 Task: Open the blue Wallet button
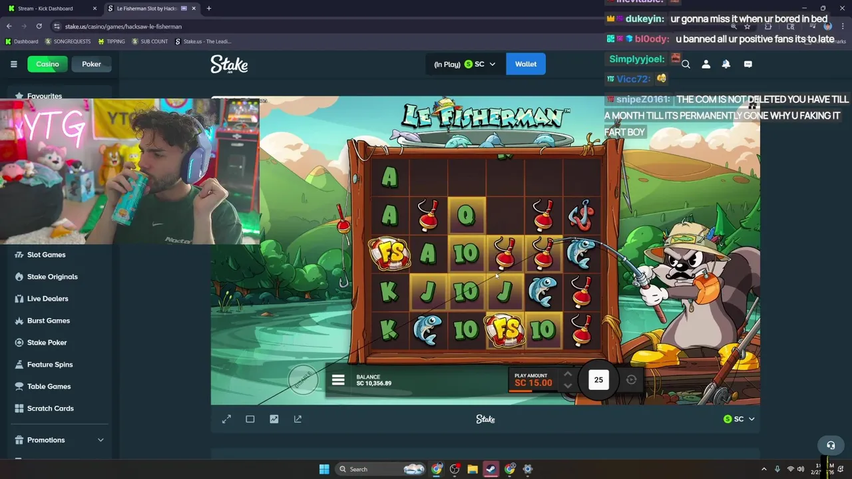[x=525, y=64]
